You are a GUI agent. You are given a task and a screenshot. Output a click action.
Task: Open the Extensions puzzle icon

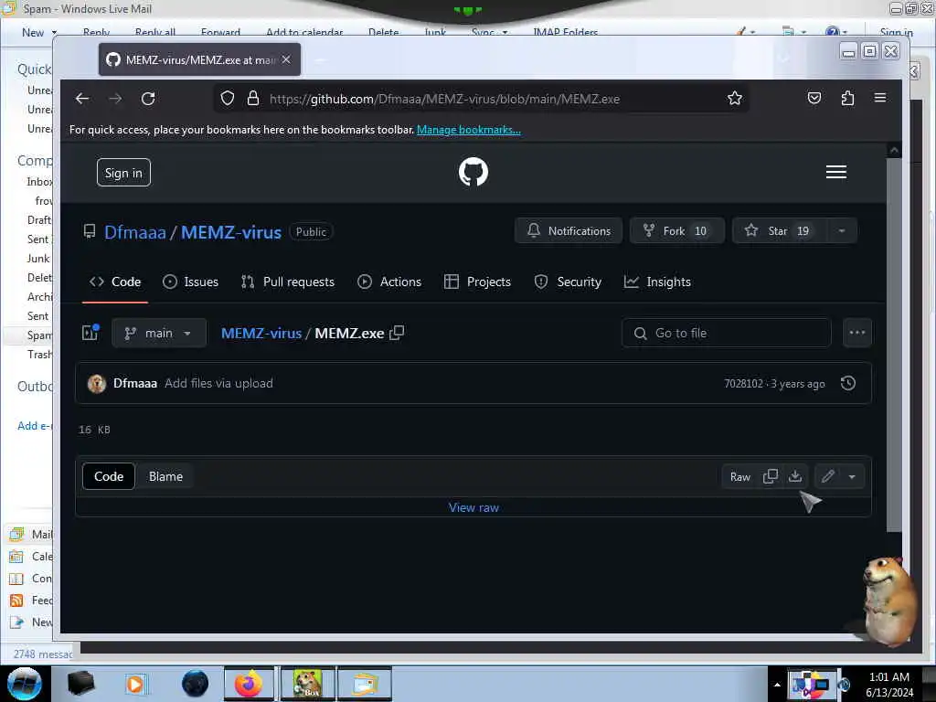(x=847, y=99)
